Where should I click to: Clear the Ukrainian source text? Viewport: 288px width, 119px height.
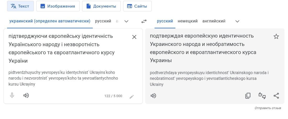pos(134,37)
